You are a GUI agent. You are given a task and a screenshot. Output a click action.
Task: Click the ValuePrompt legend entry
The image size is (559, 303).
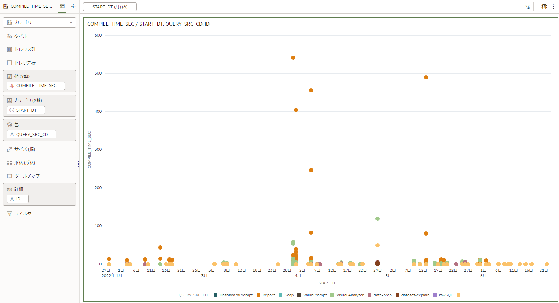(315, 295)
